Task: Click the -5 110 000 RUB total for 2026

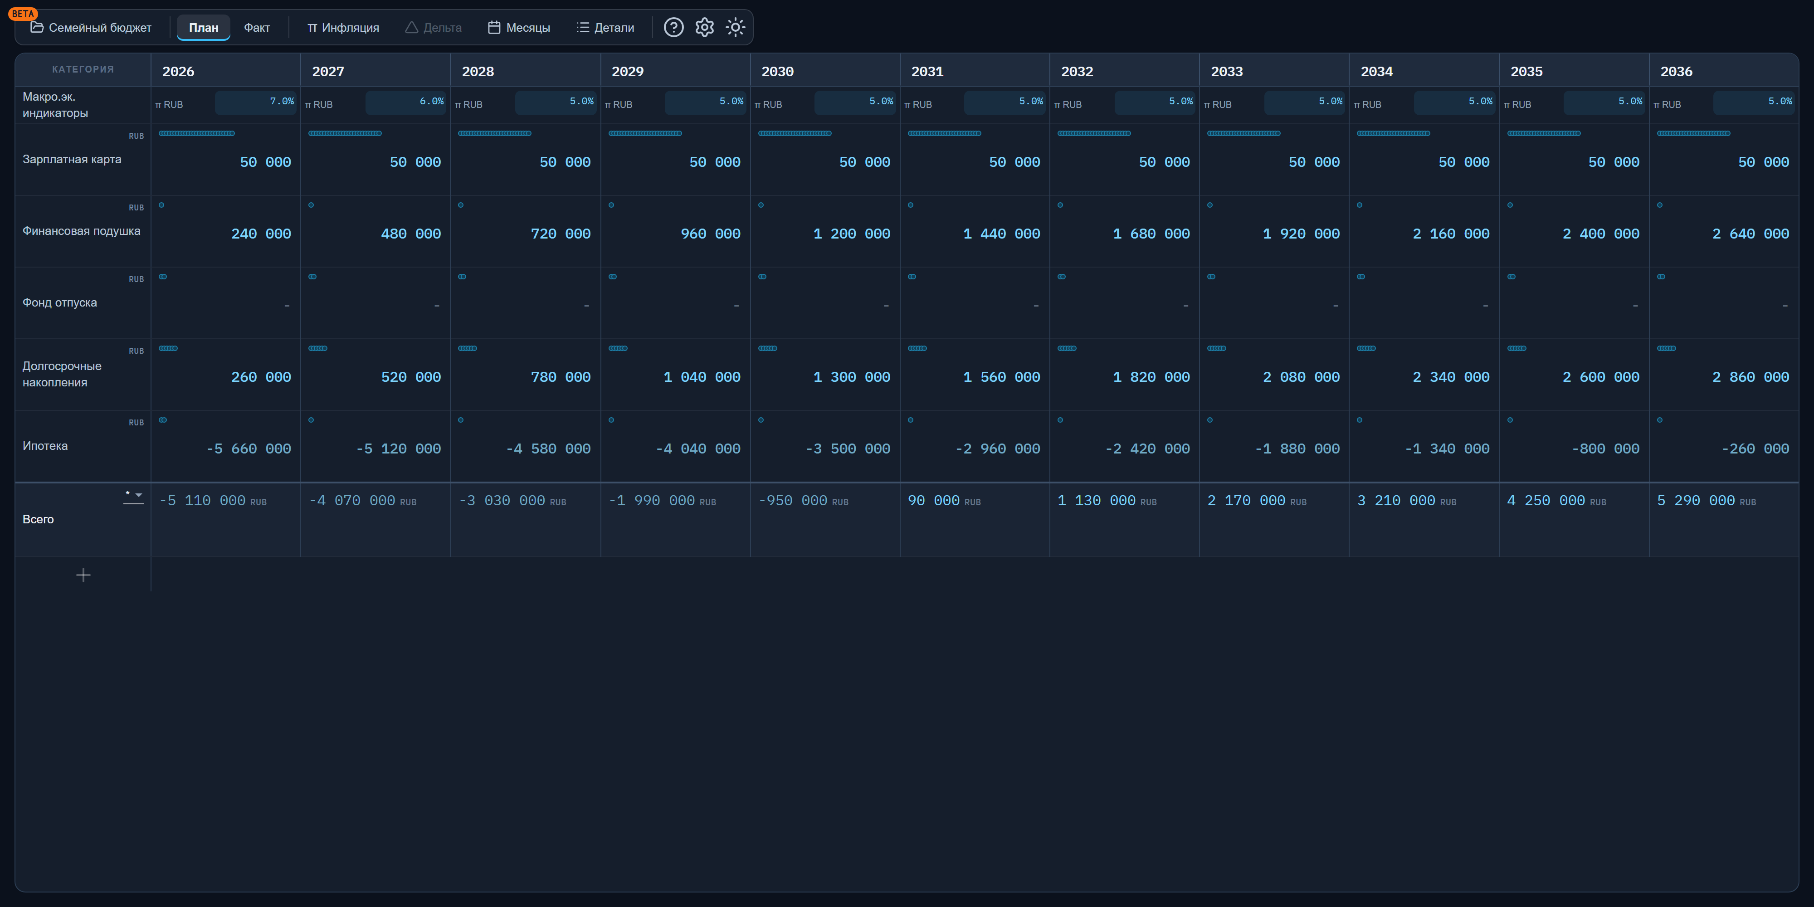Action: [x=213, y=501]
